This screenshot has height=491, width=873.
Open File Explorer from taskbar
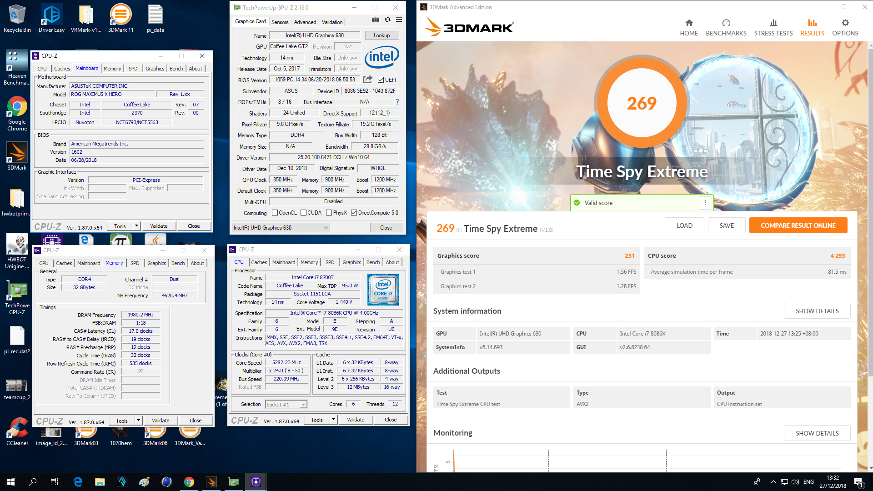[x=100, y=482]
